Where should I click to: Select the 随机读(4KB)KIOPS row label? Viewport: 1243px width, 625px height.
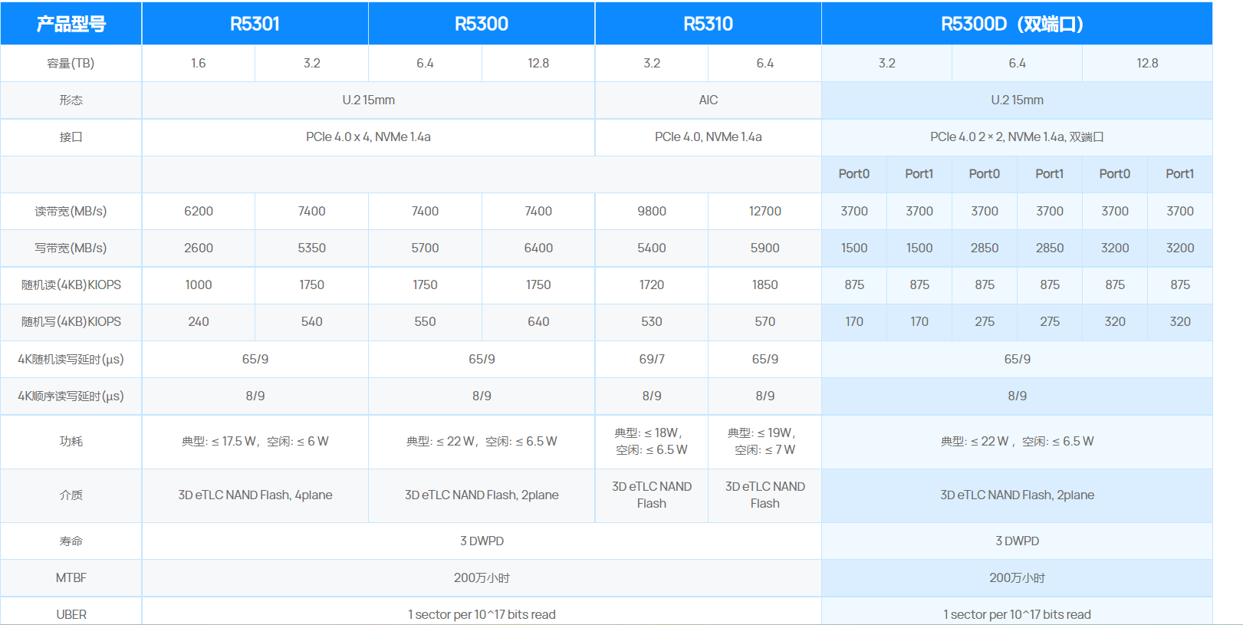71,285
